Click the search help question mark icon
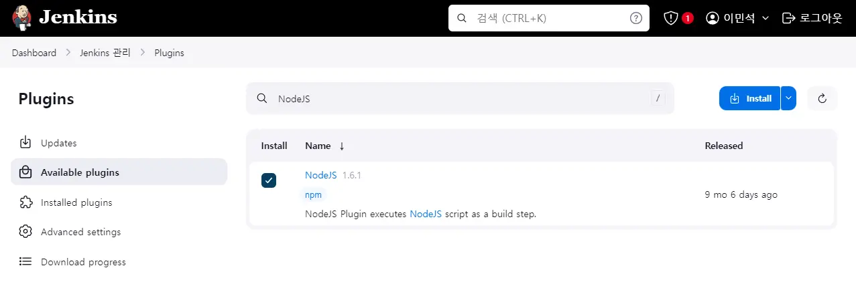The image size is (856, 286). (x=635, y=18)
